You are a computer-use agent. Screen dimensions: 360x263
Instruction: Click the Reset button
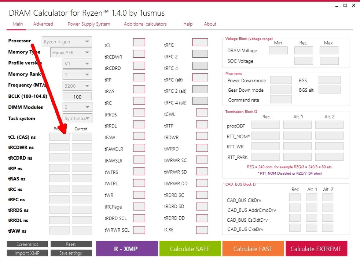tap(71, 244)
